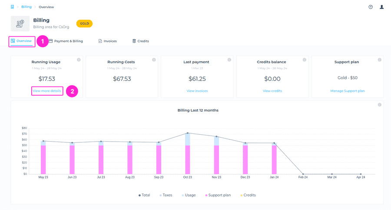The image size is (391, 210).
Task: Toggle the Taxes series in chart legend
Action: (x=166, y=195)
